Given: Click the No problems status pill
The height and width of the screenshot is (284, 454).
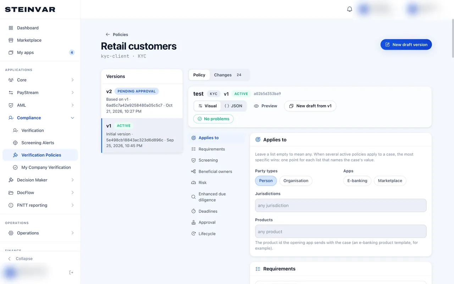Looking at the screenshot, I should [213, 119].
